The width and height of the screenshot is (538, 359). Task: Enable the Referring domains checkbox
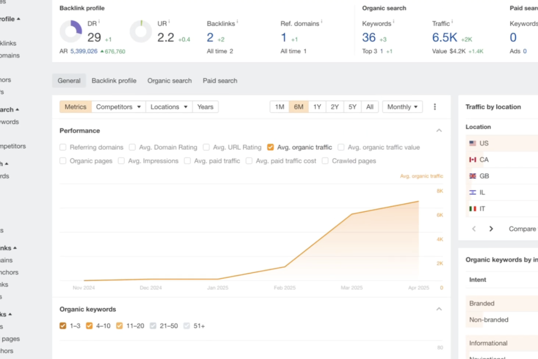63,147
